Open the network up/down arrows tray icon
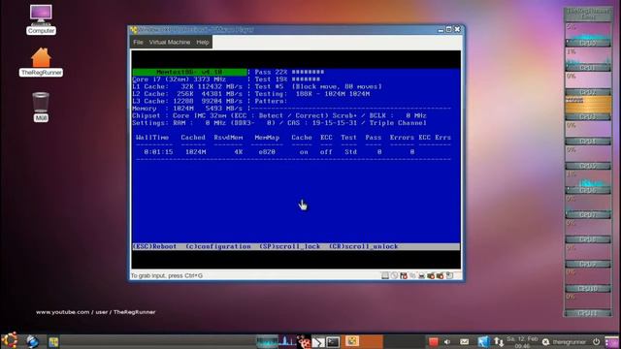The width and height of the screenshot is (621, 349). pos(499,341)
